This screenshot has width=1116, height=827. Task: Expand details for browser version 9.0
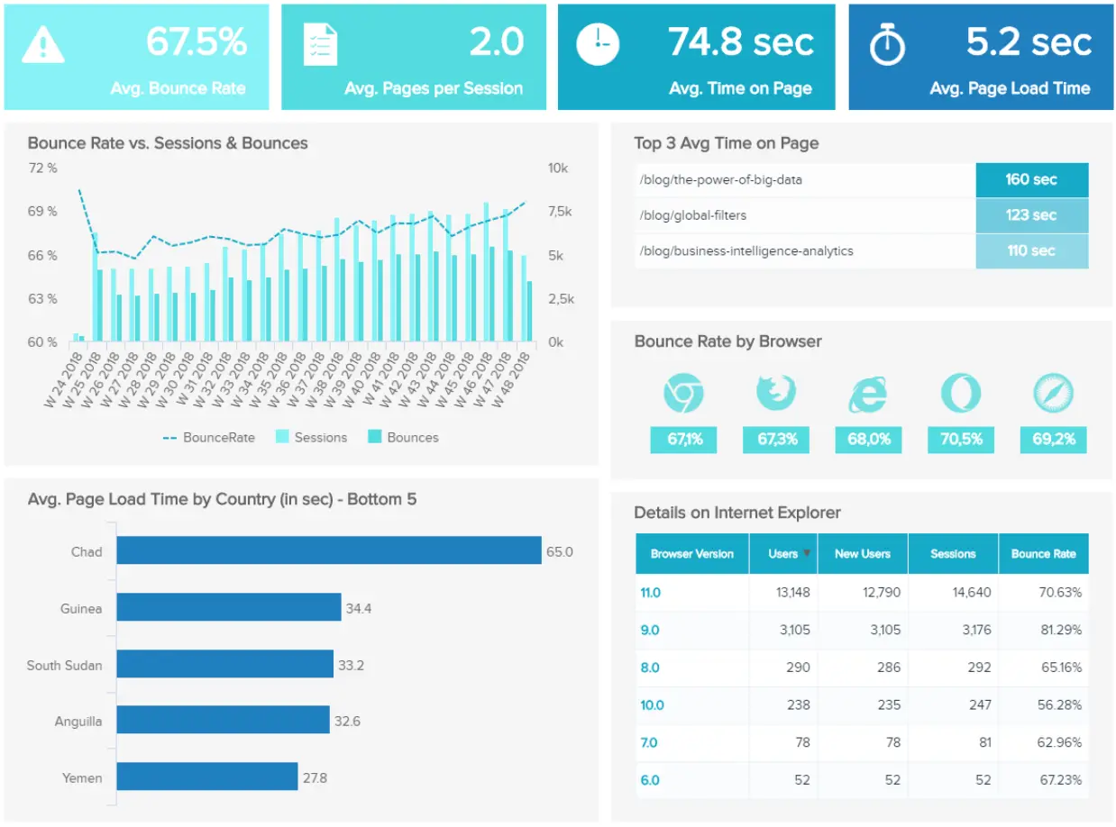pos(651,631)
